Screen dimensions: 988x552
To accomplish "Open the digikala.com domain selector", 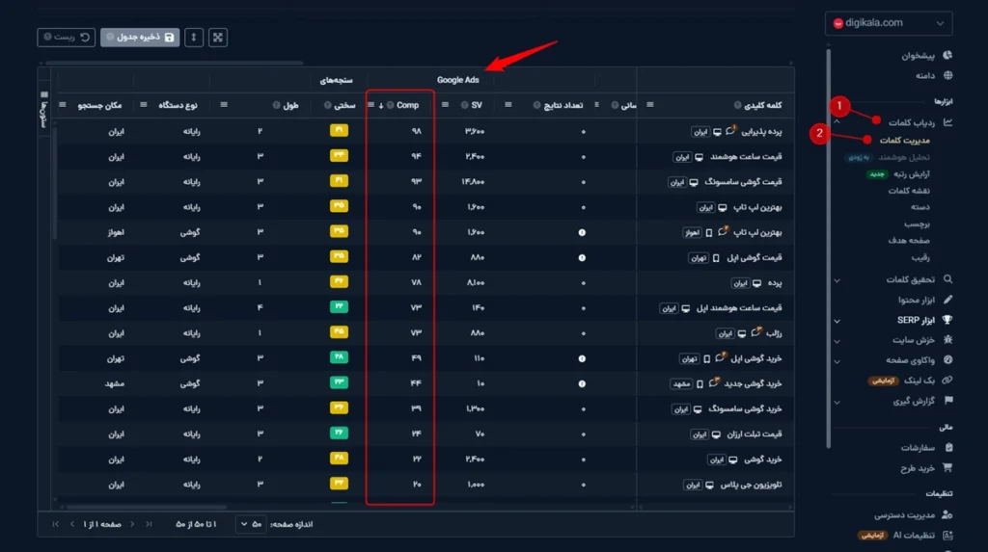I will coord(889,23).
